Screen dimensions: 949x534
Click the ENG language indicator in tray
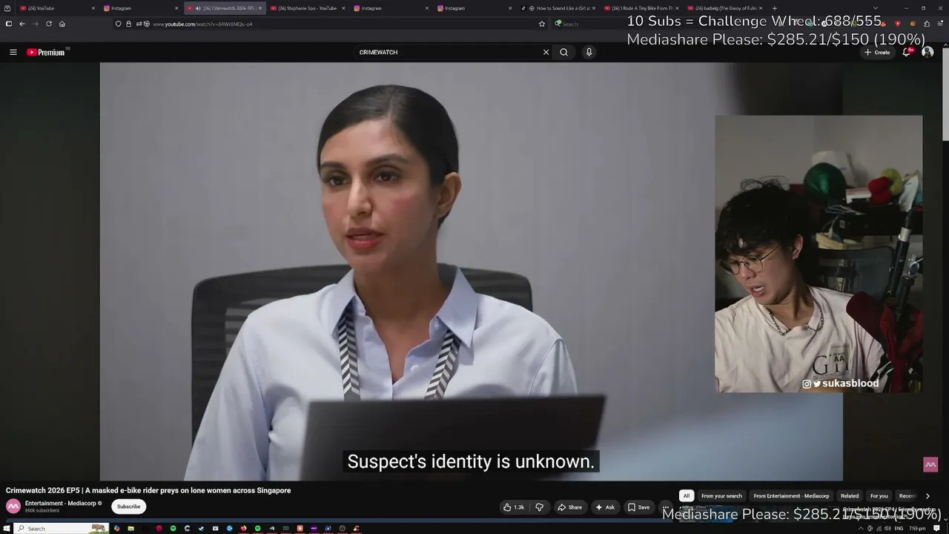tap(899, 528)
